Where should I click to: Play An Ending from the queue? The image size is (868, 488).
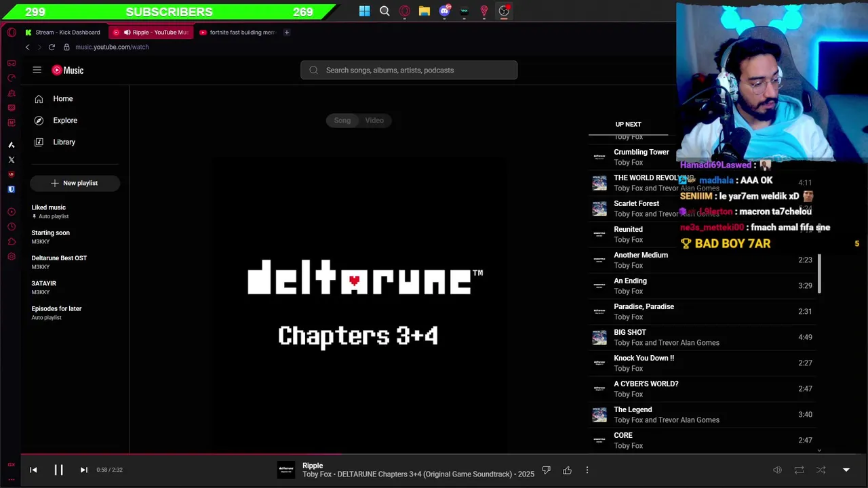pyautogui.click(x=703, y=286)
